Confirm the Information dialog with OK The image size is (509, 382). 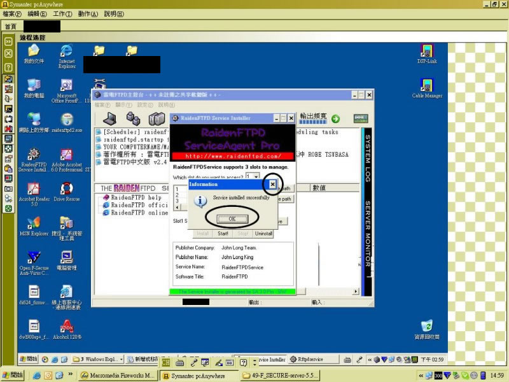pyautogui.click(x=232, y=218)
